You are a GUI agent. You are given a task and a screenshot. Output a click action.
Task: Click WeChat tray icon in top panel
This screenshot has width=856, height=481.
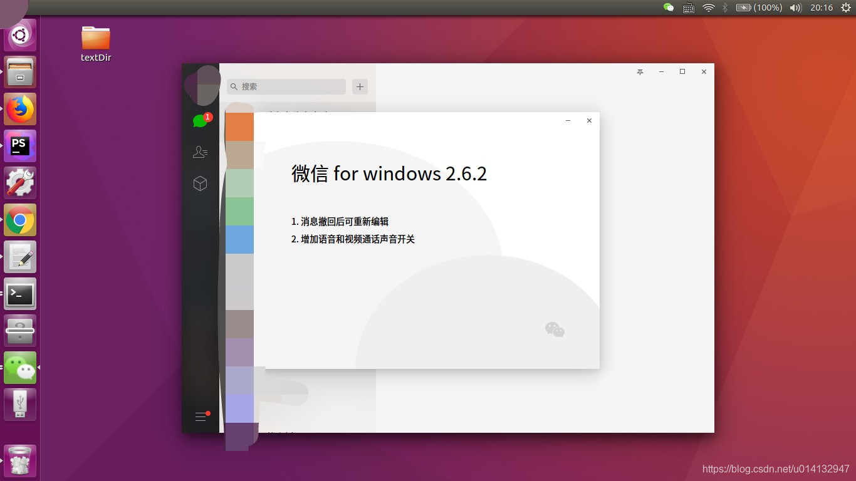coord(669,8)
